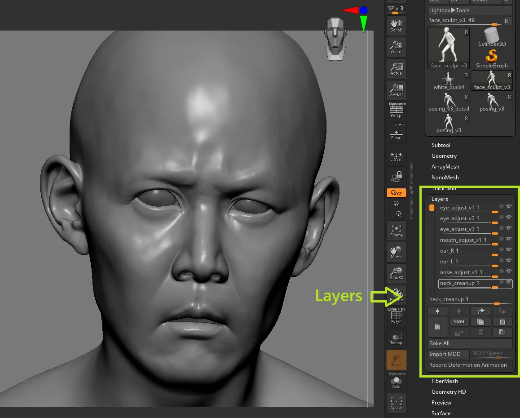
Task: Click the invert layer icon
Action: (x=502, y=332)
